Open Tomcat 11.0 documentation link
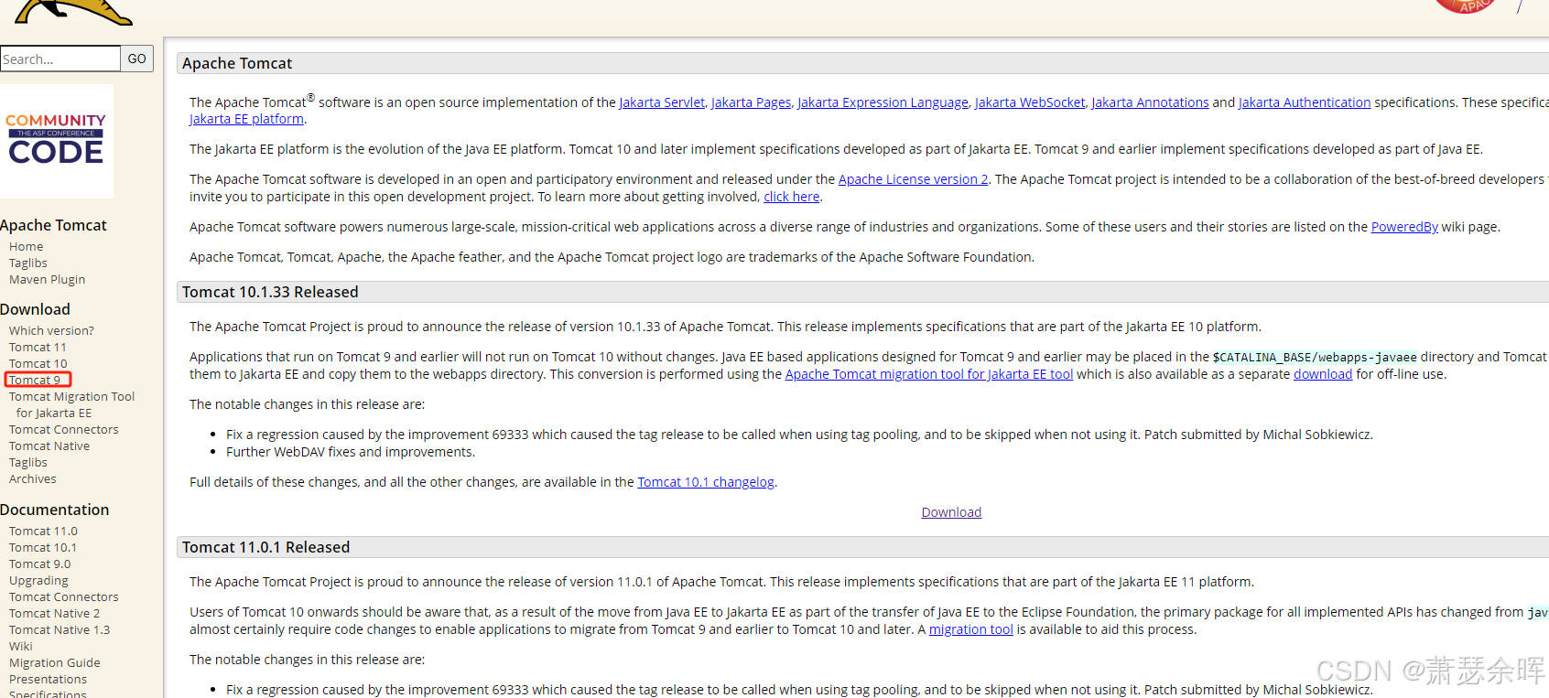Viewport: 1549px width, 698px height. (43, 532)
